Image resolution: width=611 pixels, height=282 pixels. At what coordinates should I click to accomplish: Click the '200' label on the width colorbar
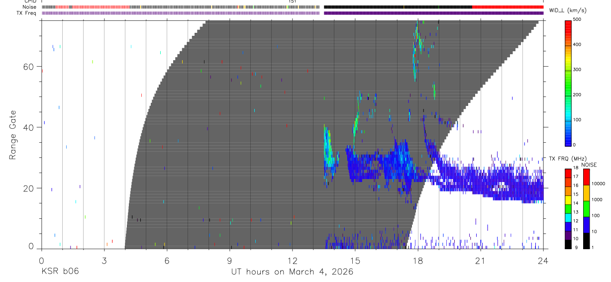coord(578,94)
